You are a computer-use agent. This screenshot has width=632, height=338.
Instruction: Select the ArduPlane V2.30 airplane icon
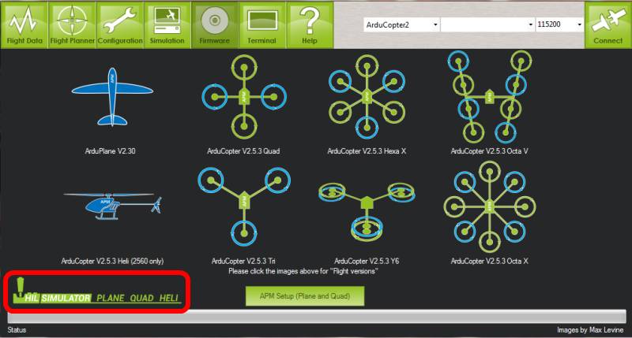click(111, 96)
